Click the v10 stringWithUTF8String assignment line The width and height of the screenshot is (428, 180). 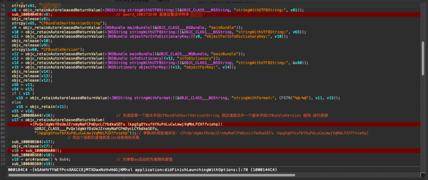click(x=159, y=32)
